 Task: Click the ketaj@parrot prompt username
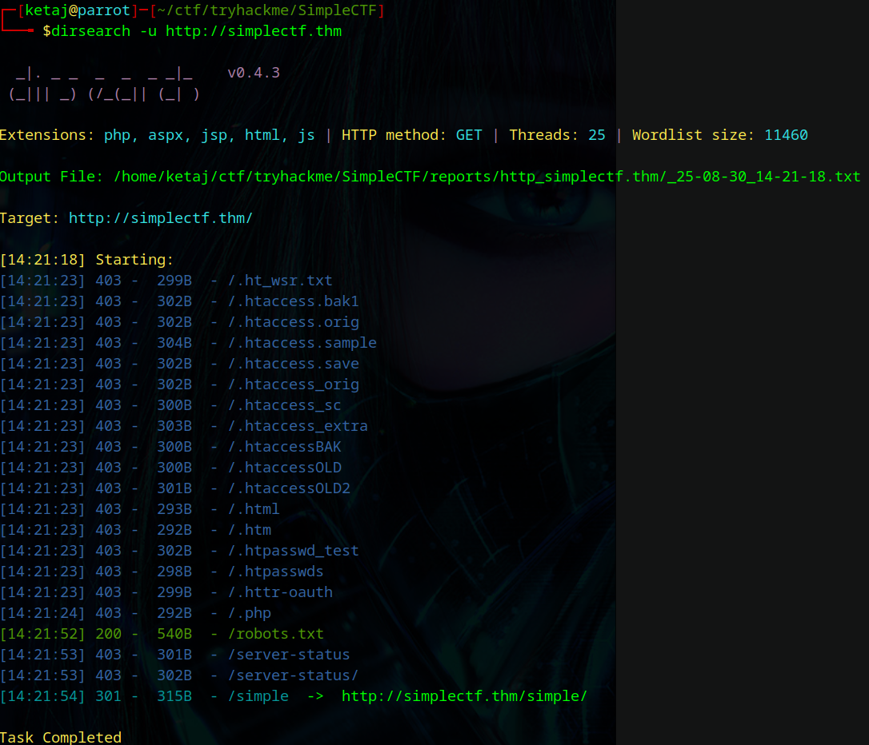pos(78,10)
